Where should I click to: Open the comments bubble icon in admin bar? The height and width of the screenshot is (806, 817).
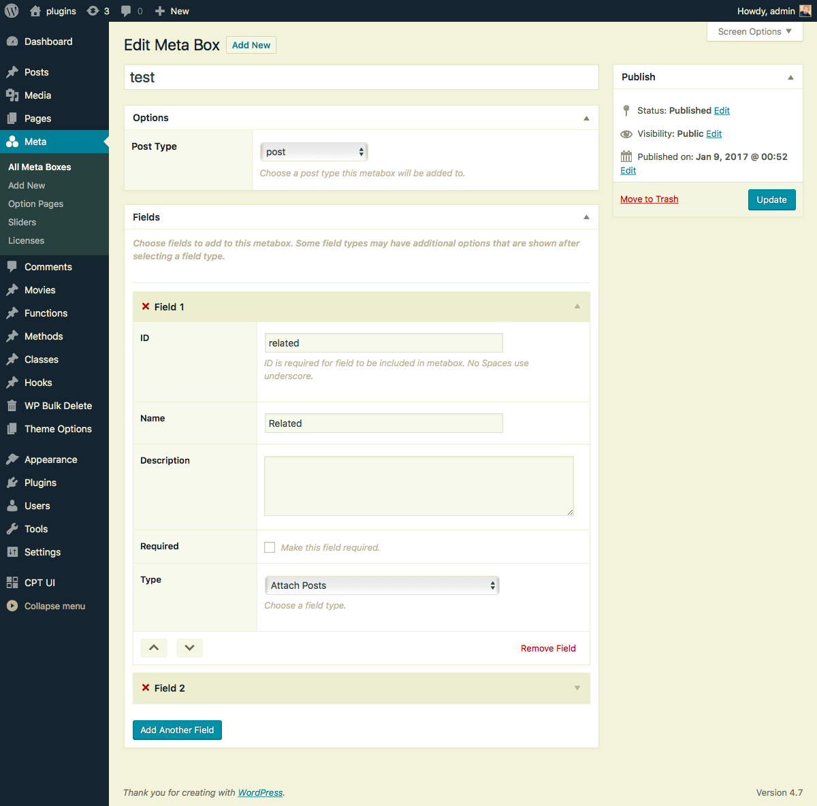126,11
